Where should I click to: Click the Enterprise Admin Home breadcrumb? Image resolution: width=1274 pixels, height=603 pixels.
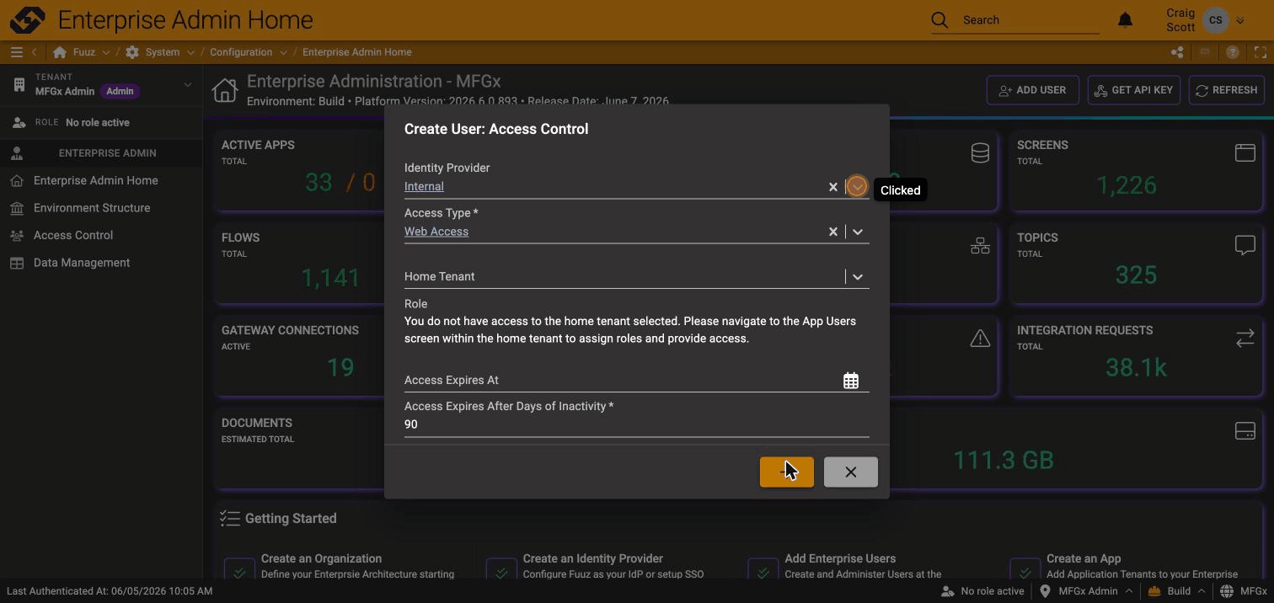tap(357, 52)
